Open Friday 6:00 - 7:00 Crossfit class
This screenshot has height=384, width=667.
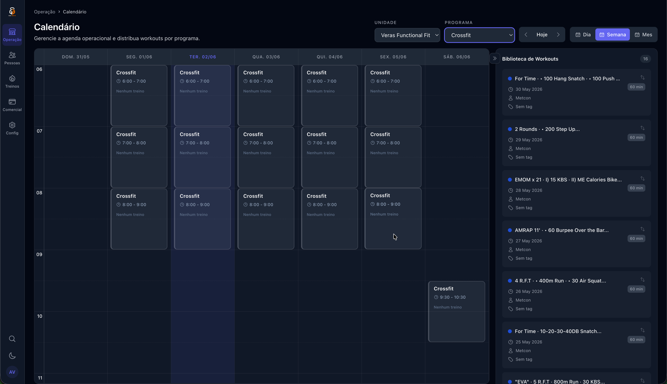pyautogui.click(x=393, y=96)
